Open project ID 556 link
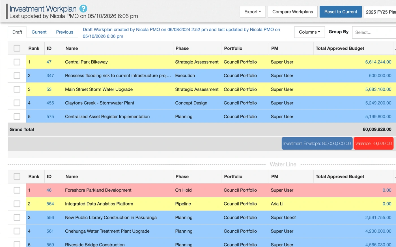Viewport: 396px width, 247px height. pos(50,217)
